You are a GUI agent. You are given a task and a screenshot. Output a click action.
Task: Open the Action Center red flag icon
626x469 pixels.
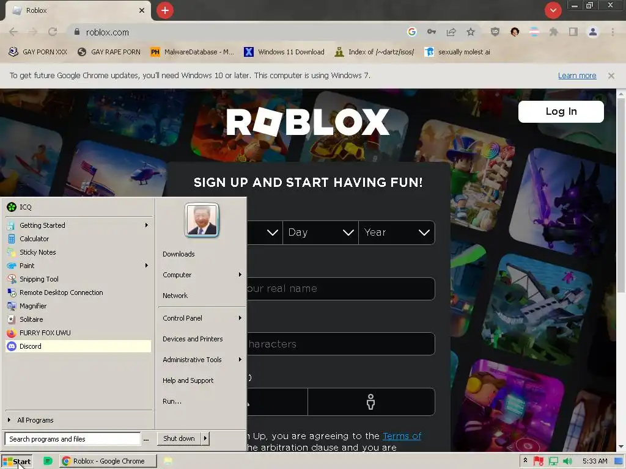pyautogui.click(x=539, y=461)
